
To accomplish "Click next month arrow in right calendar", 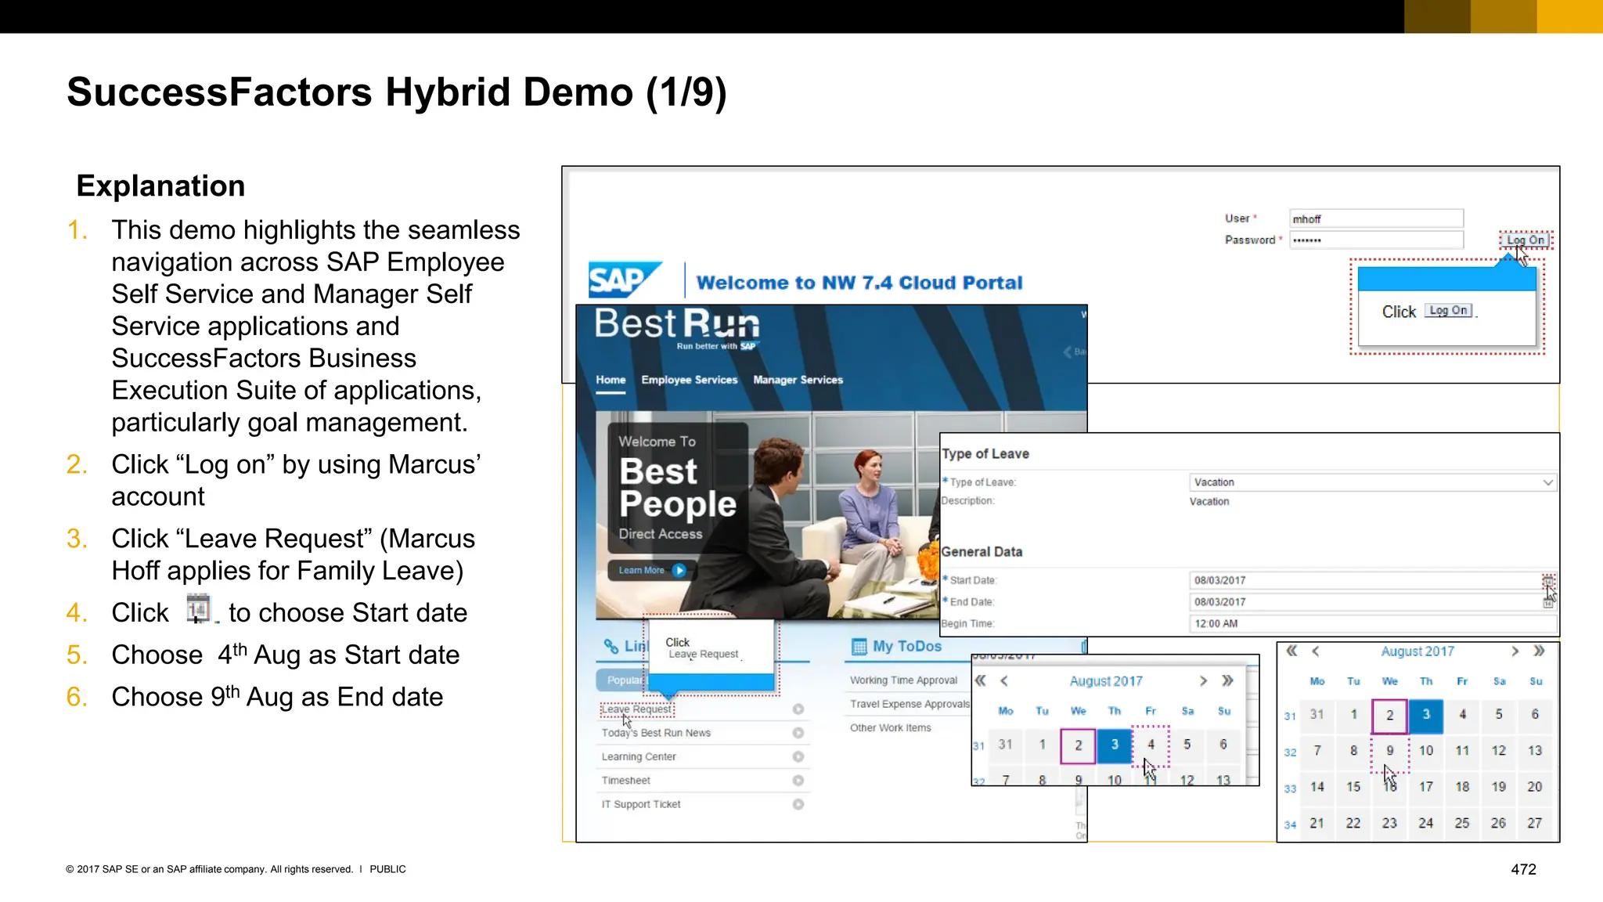I will click(1515, 651).
